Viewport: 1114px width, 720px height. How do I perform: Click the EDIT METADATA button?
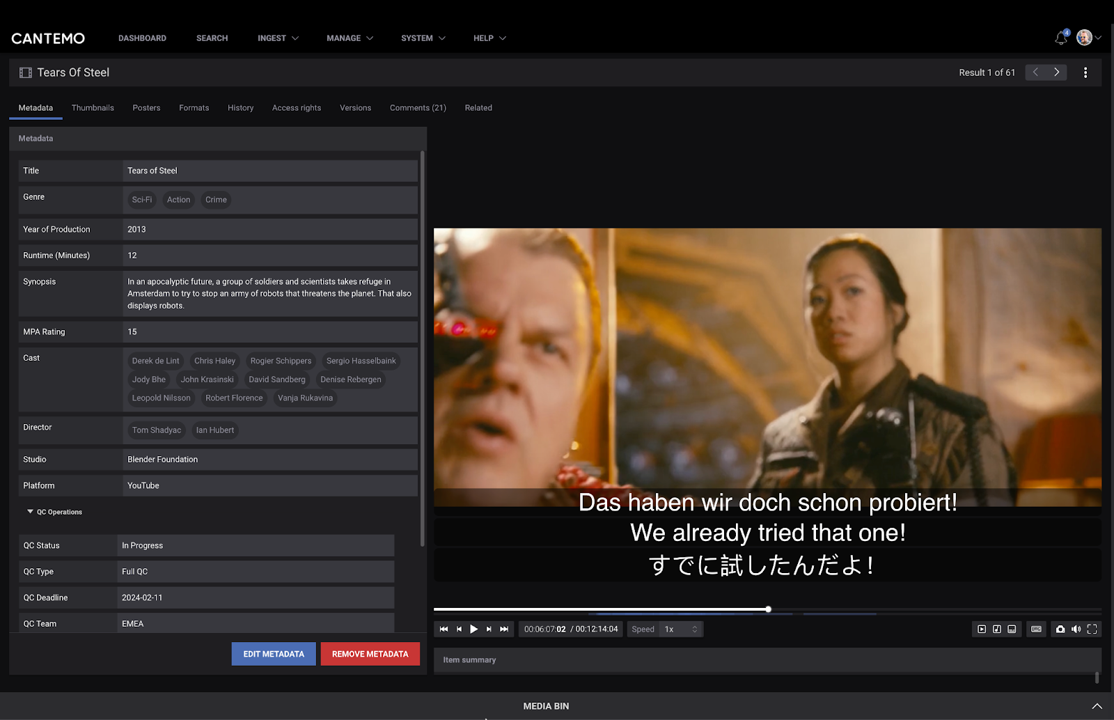point(273,653)
